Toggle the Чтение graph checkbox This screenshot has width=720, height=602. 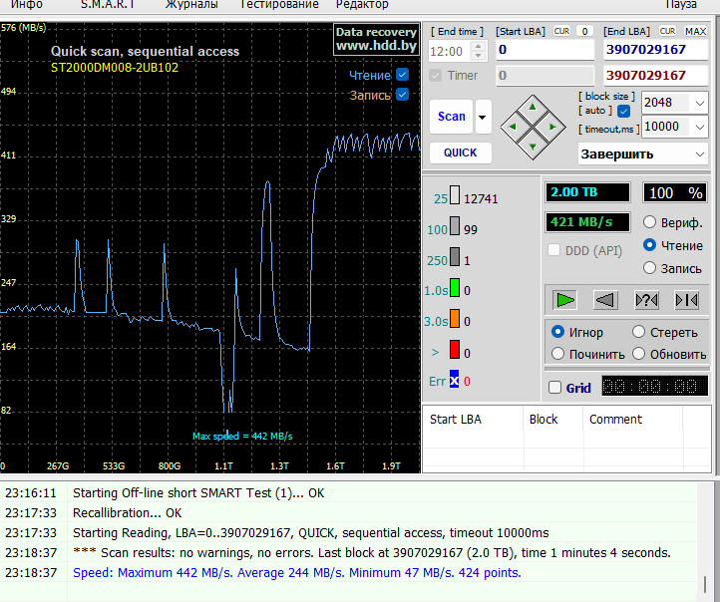tap(402, 75)
